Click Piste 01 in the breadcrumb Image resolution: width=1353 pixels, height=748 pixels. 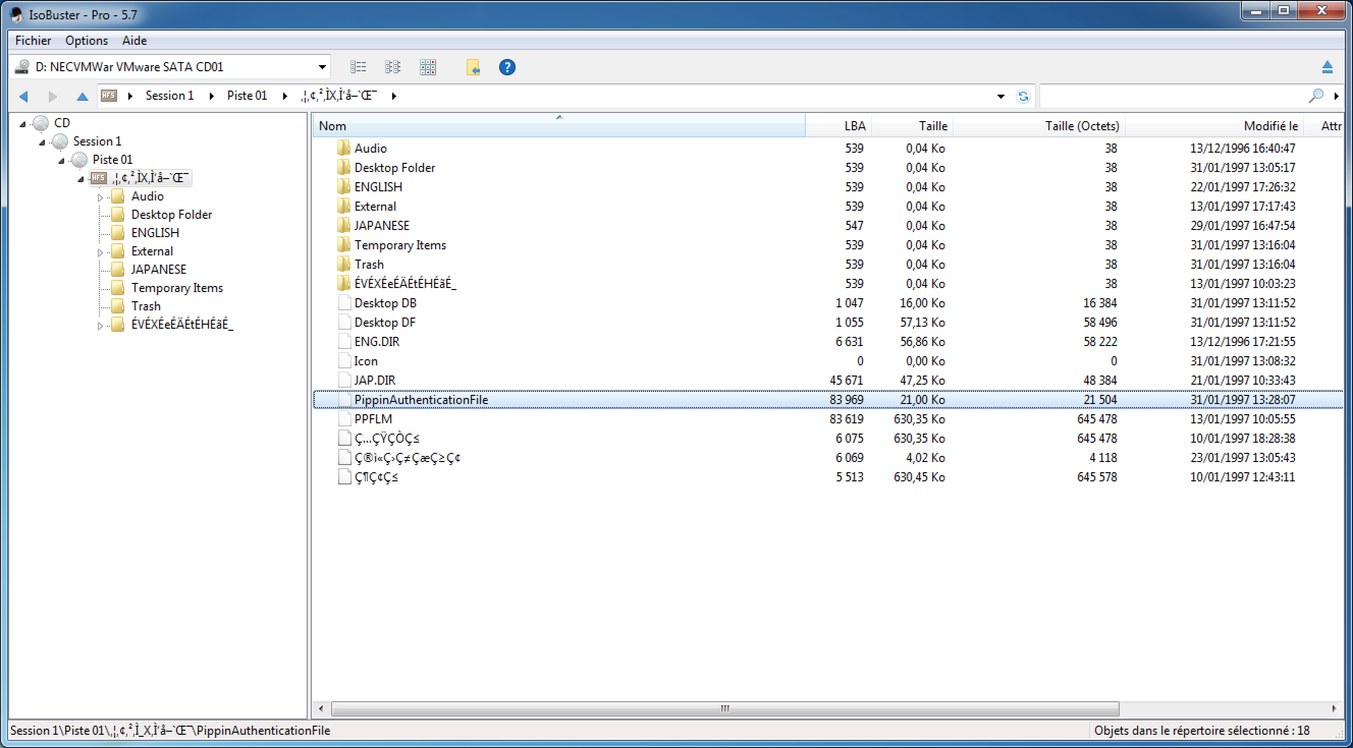pyautogui.click(x=247, y=96)
